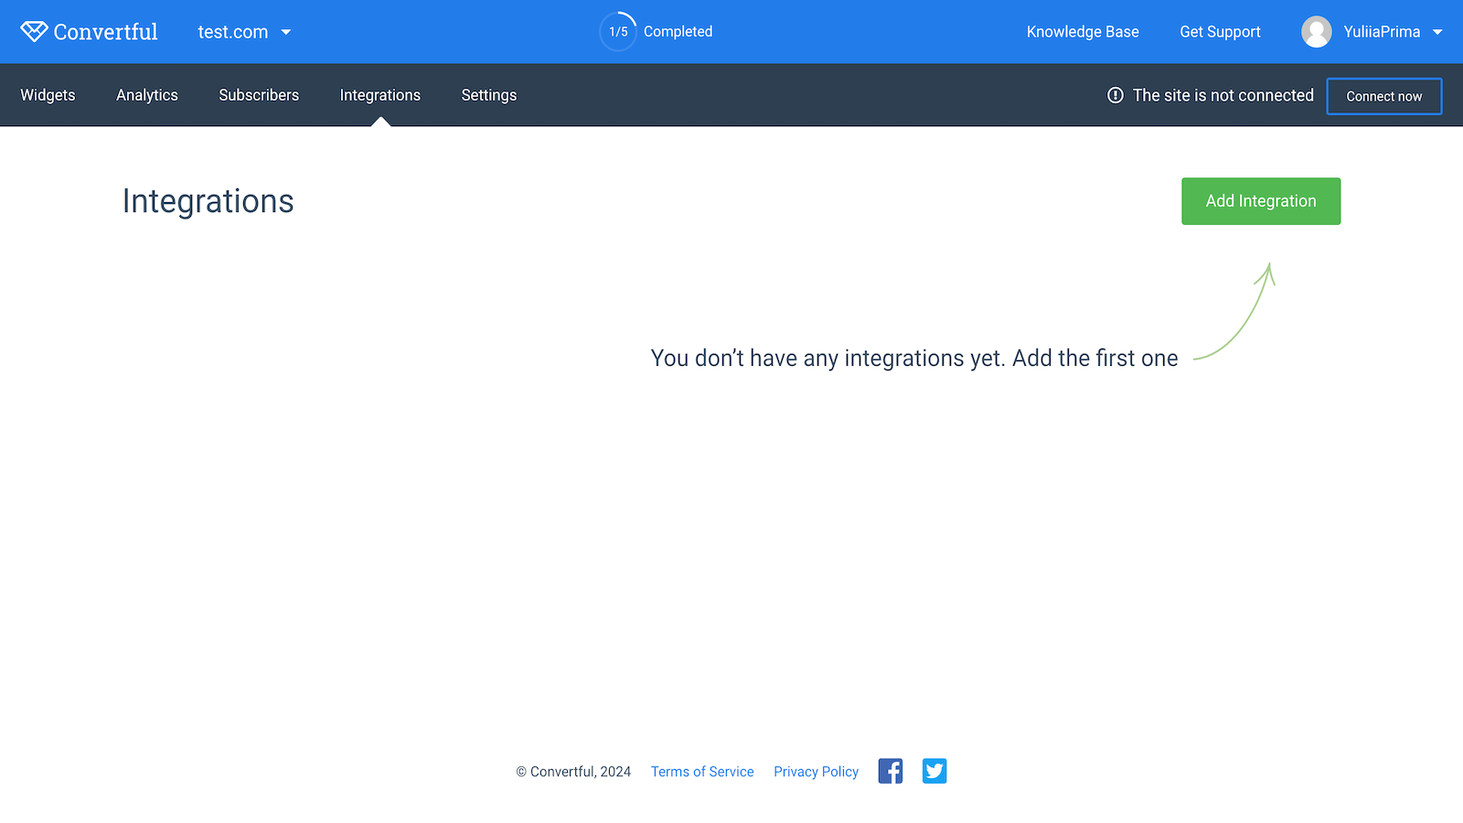Viewport: 1463px width, 823px height.
Task: Click the YuliiaPrima user avatar icon
Action: (x=1316, y=32)
